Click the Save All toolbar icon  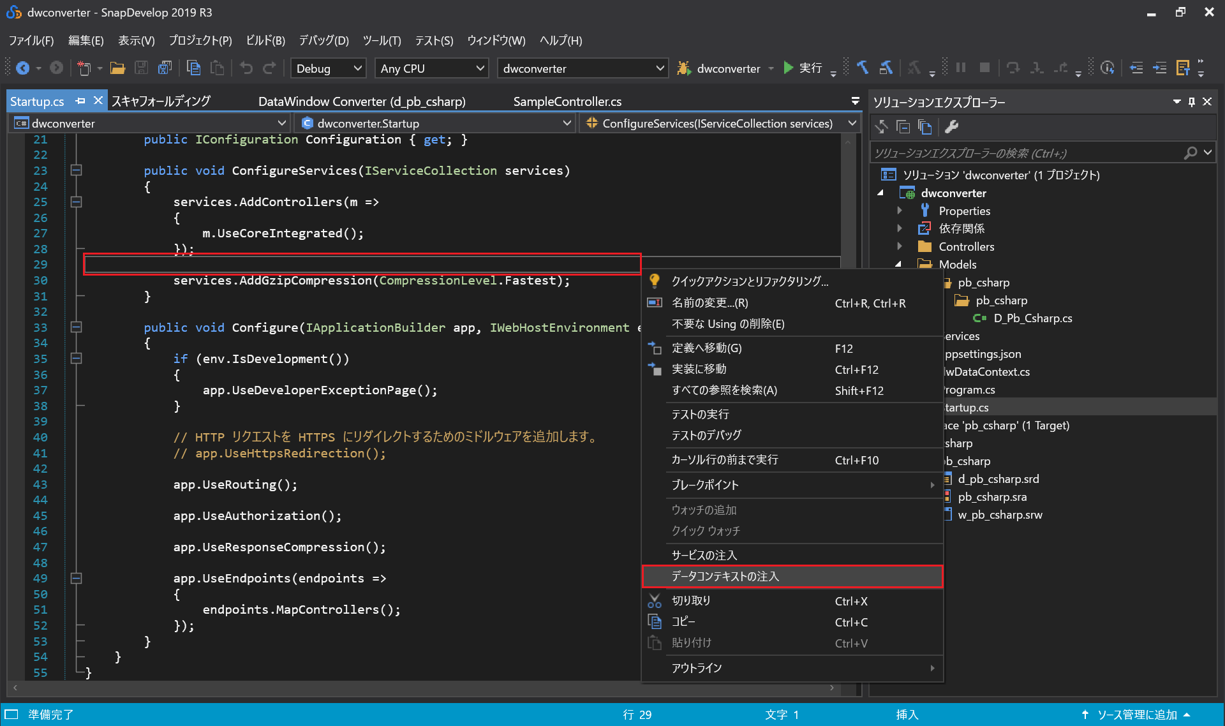[165, 68]
